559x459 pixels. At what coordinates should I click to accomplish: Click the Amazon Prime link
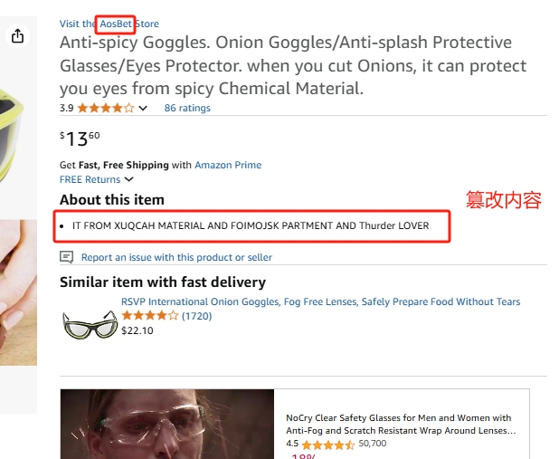[228, 165]
